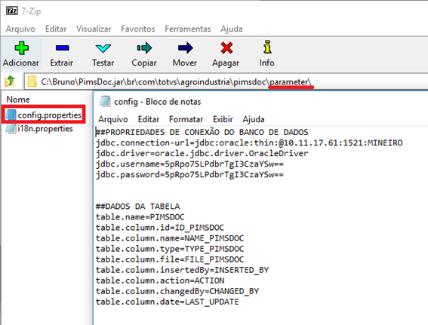This screenshot has height=325, width=428.
Task: Click the folder icon in address bar
Action: click(x=32, y=81)
